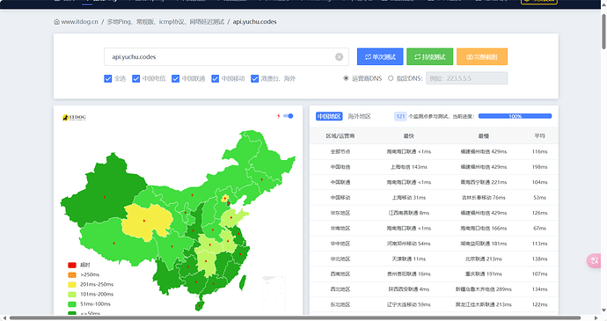This screenshot has height=321, width=607.
Task: Switch to the 中国地区 tab
Action: [x=329, y=116]
